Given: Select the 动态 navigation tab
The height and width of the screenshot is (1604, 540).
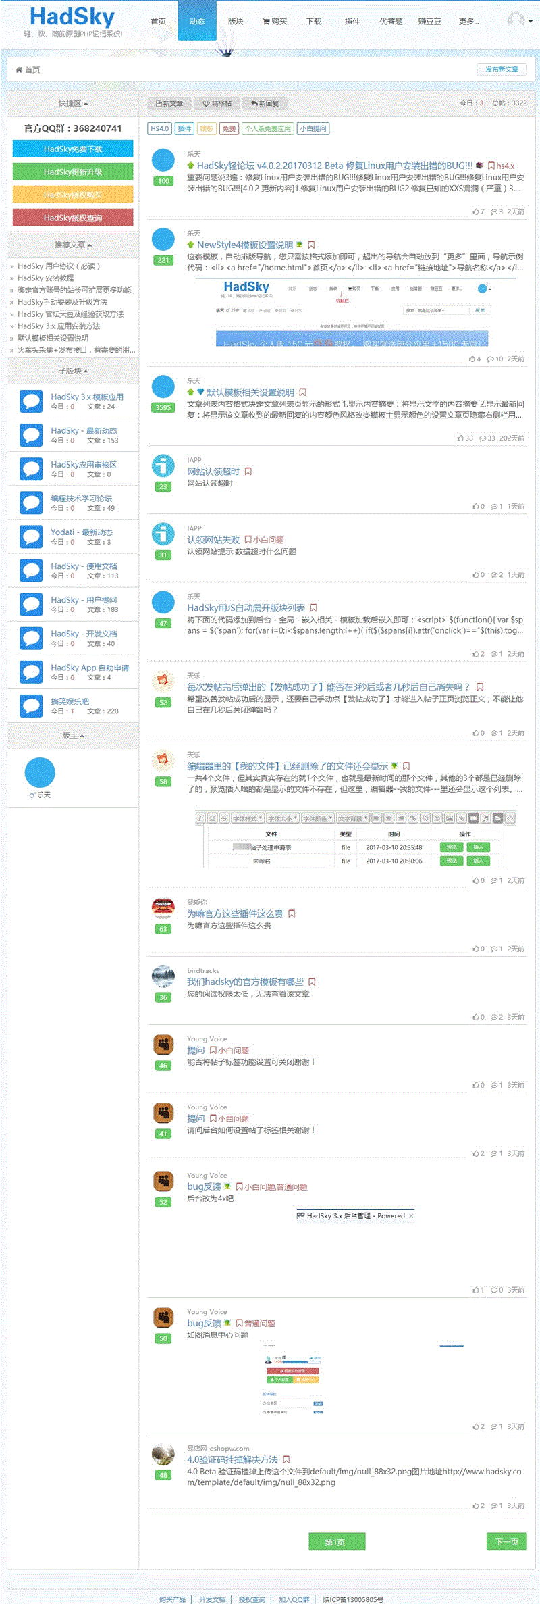Looking at the screenshot, I should (x=197, y=22).
